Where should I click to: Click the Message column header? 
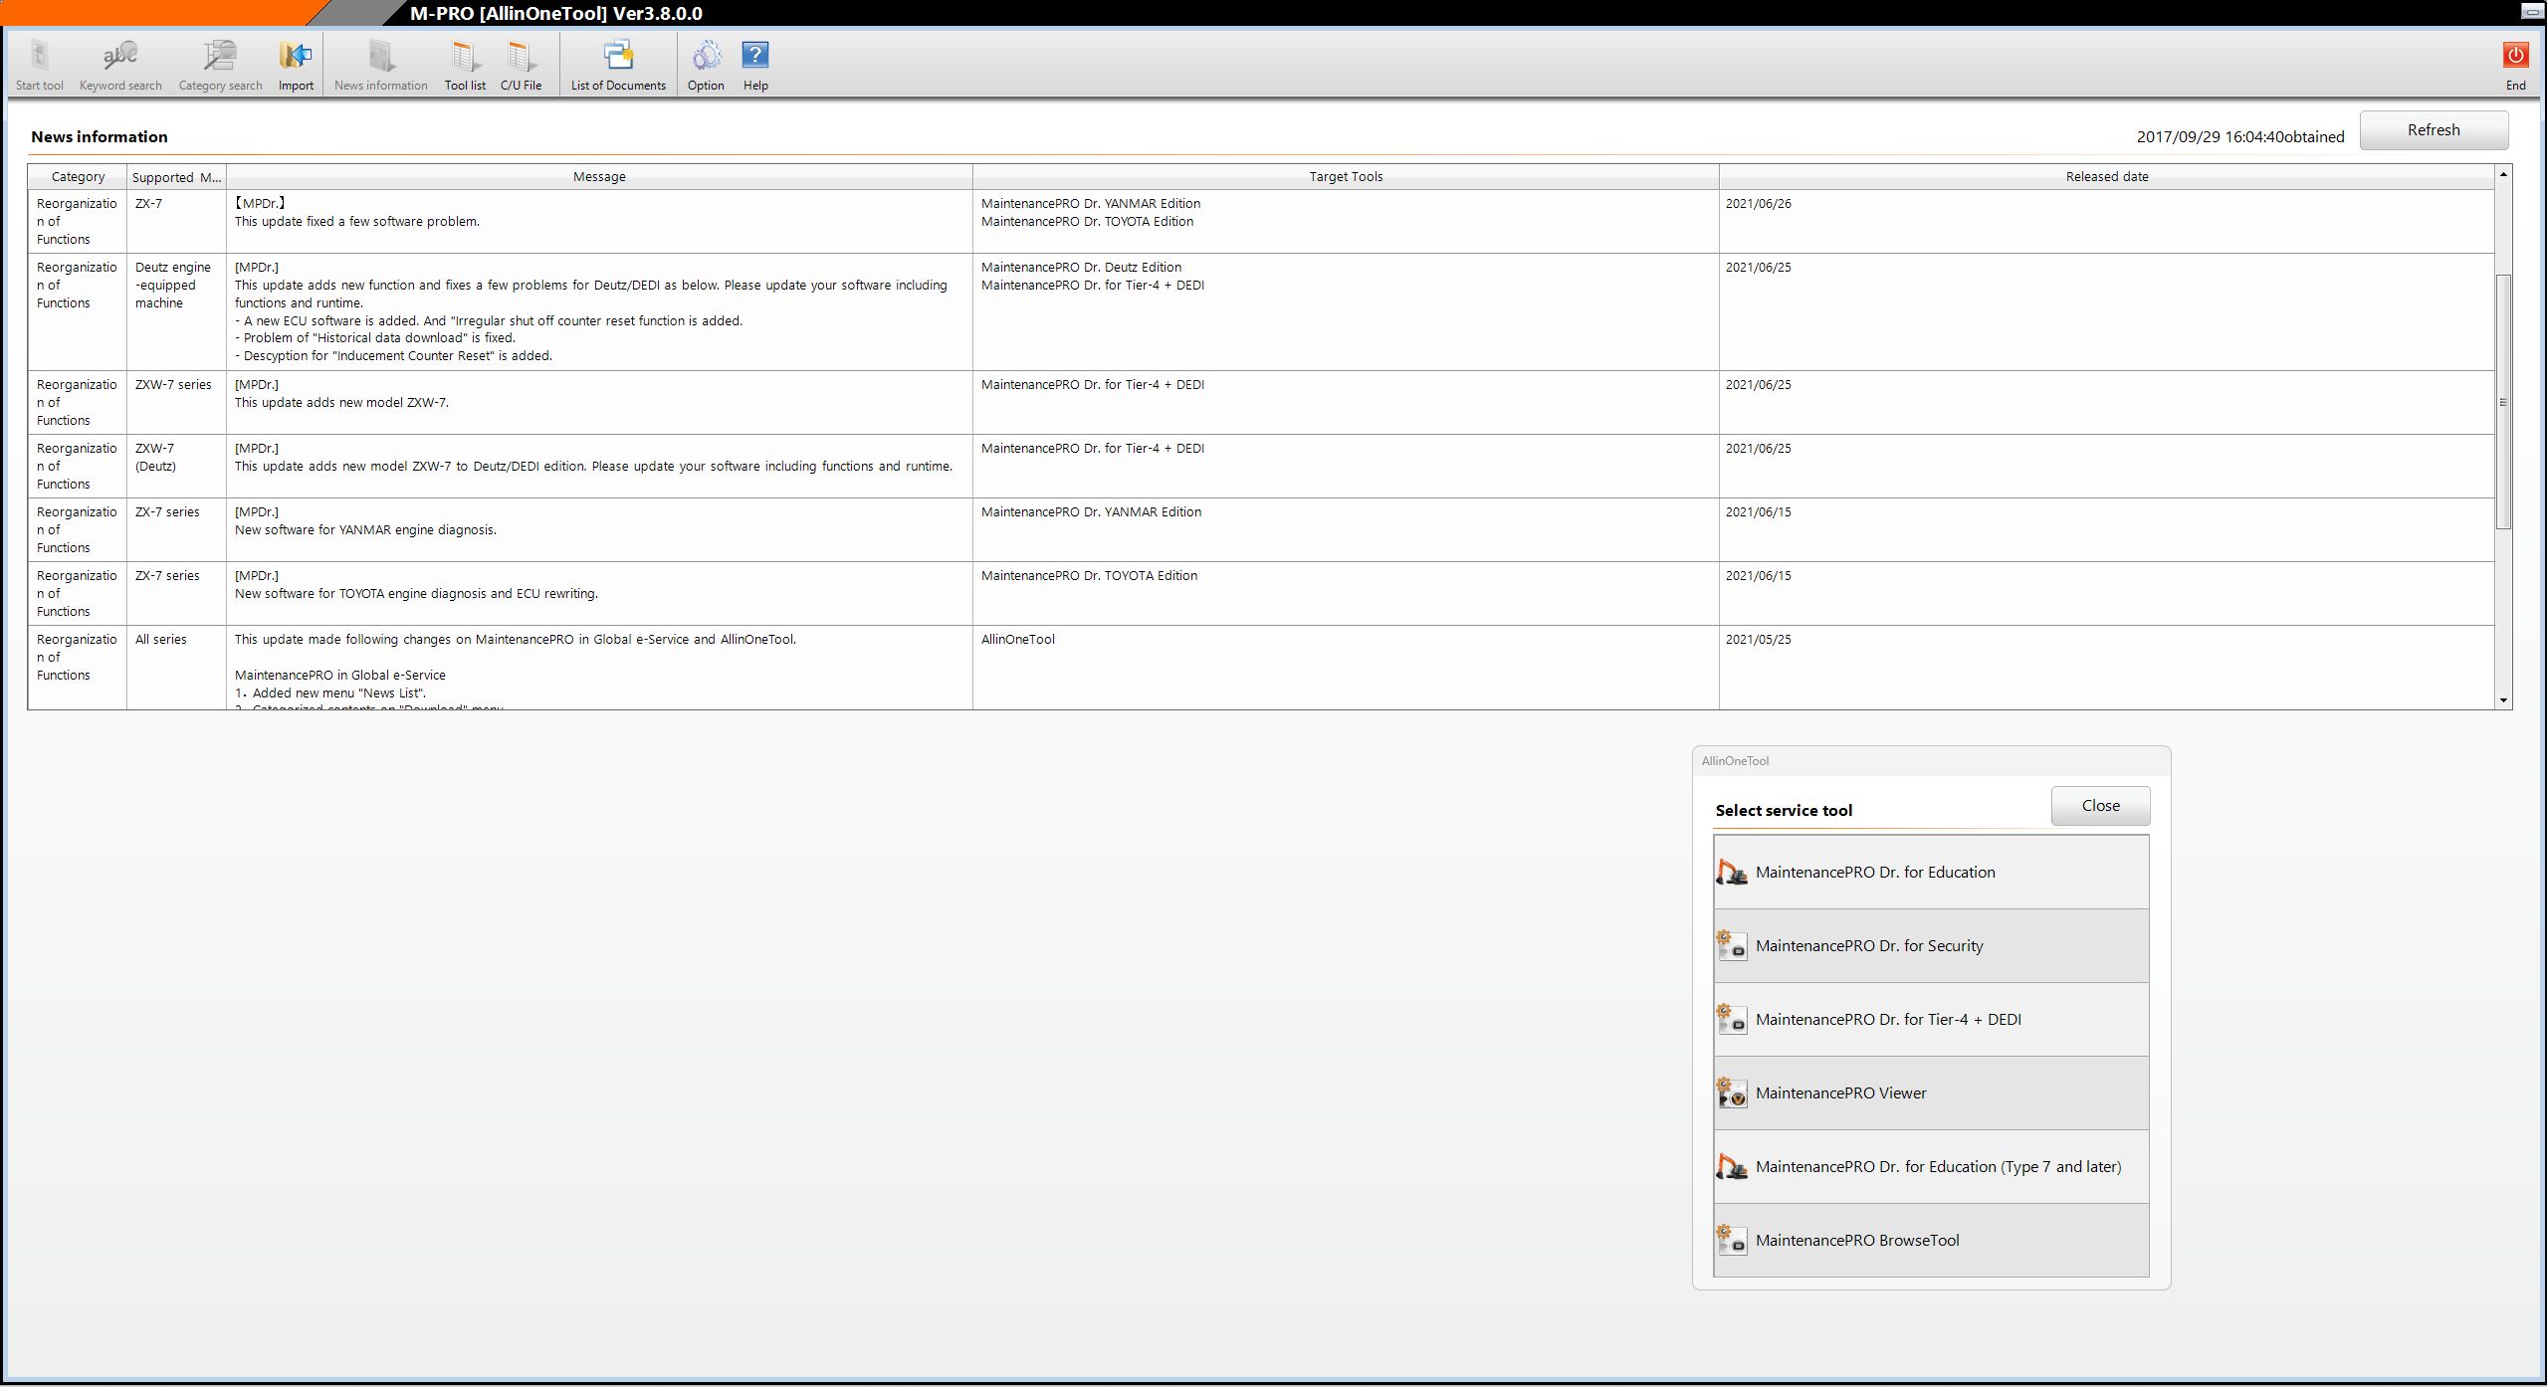pos(599,177)
